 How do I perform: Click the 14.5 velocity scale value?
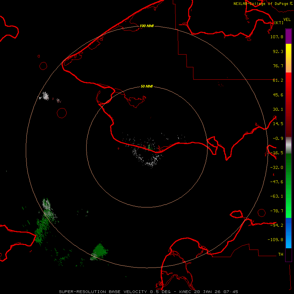(278, 124)
